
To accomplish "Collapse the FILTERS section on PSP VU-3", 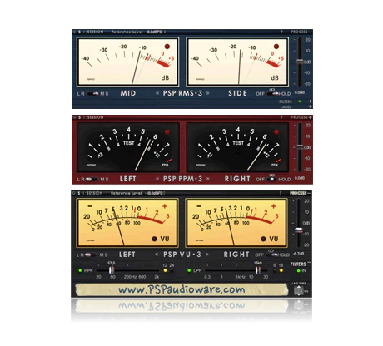I will (309, 263).
